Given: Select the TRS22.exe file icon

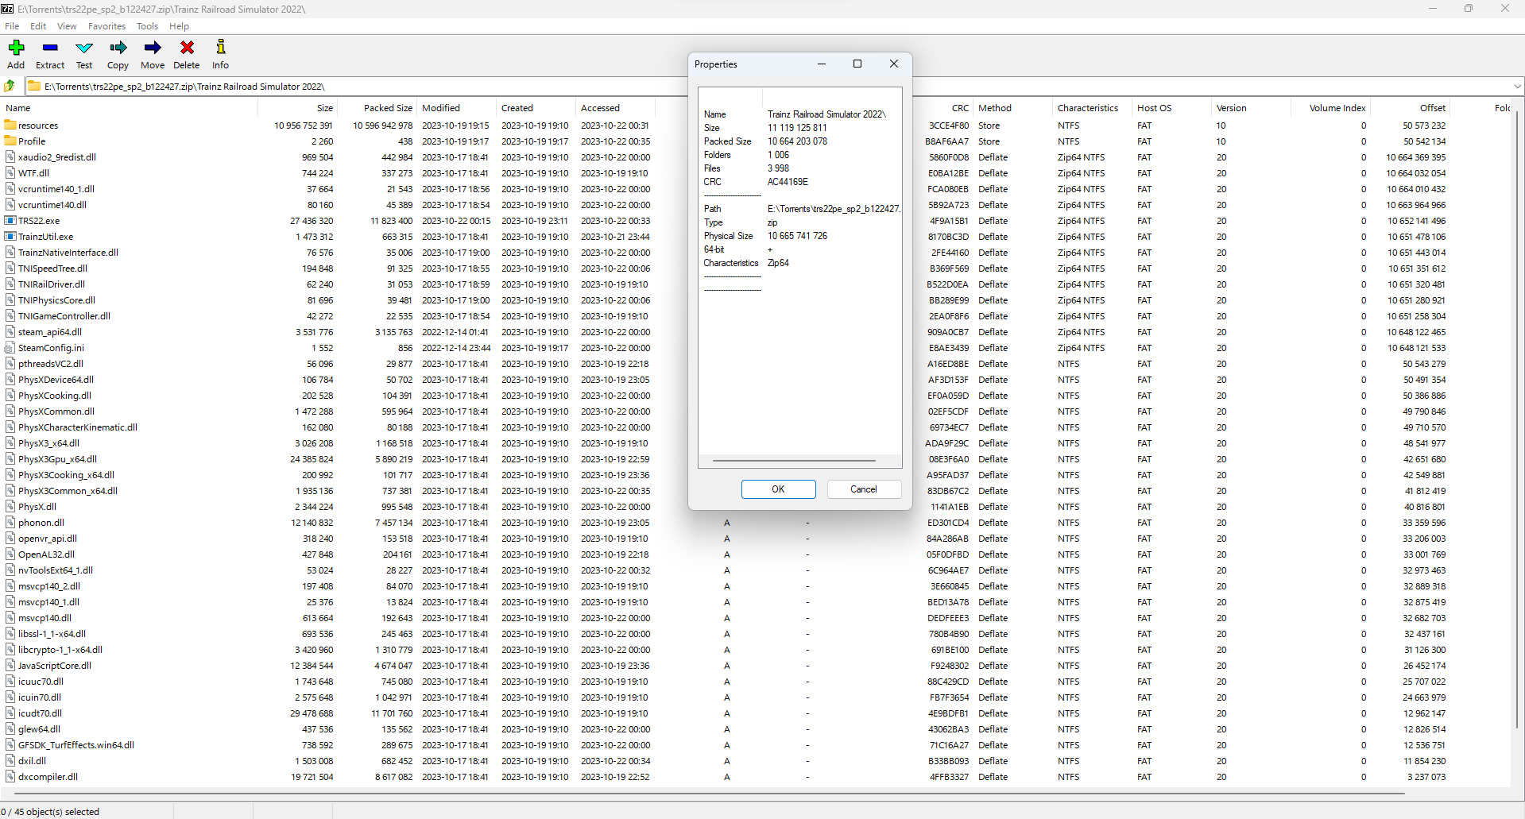Looking at the screenshot, I should pyautogui.click(x=10, y=220).
